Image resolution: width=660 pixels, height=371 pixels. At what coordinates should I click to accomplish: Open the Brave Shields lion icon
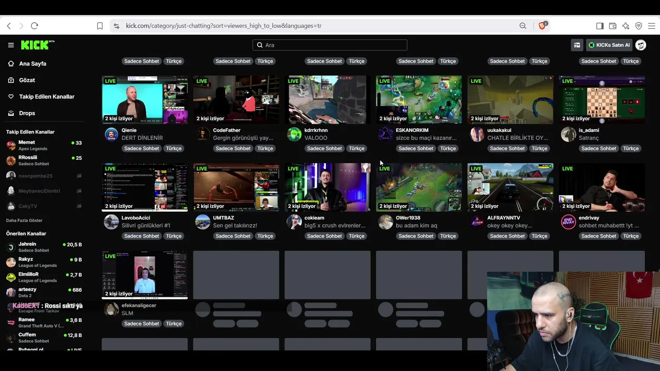click(542, 25)
